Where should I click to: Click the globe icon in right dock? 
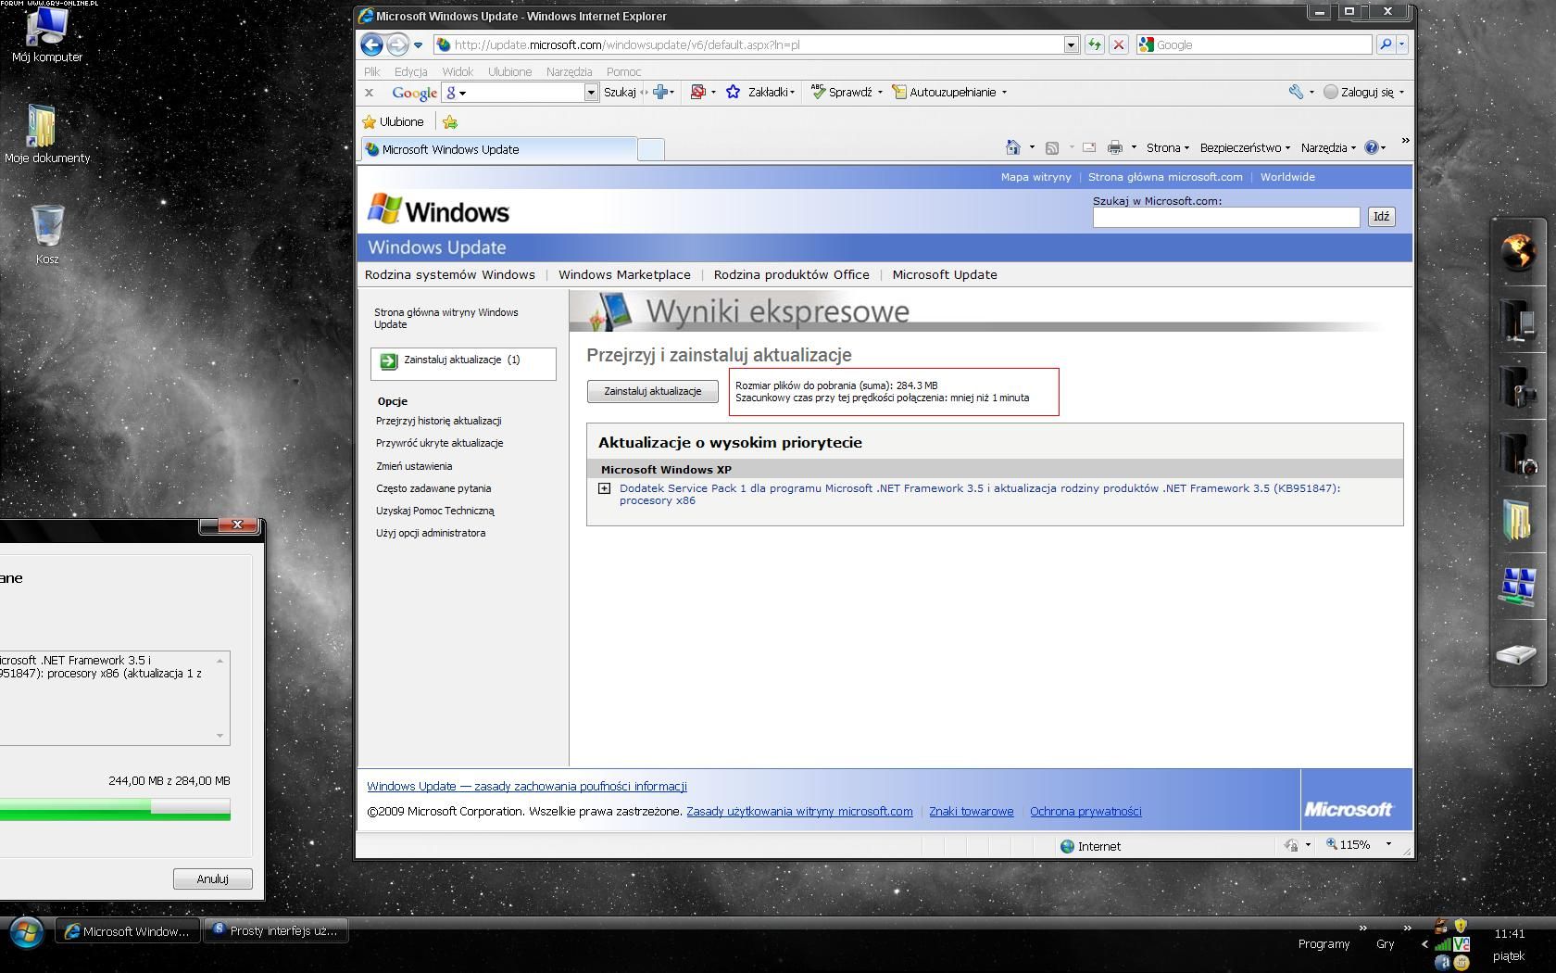tap(1518, 252)
